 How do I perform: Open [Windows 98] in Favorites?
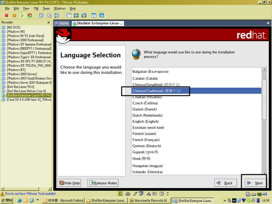pos(16,32)
